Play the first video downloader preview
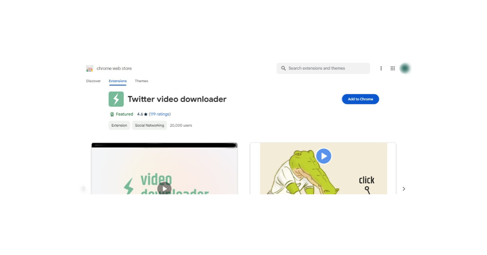487x255 pixels. tap(164, 188)
